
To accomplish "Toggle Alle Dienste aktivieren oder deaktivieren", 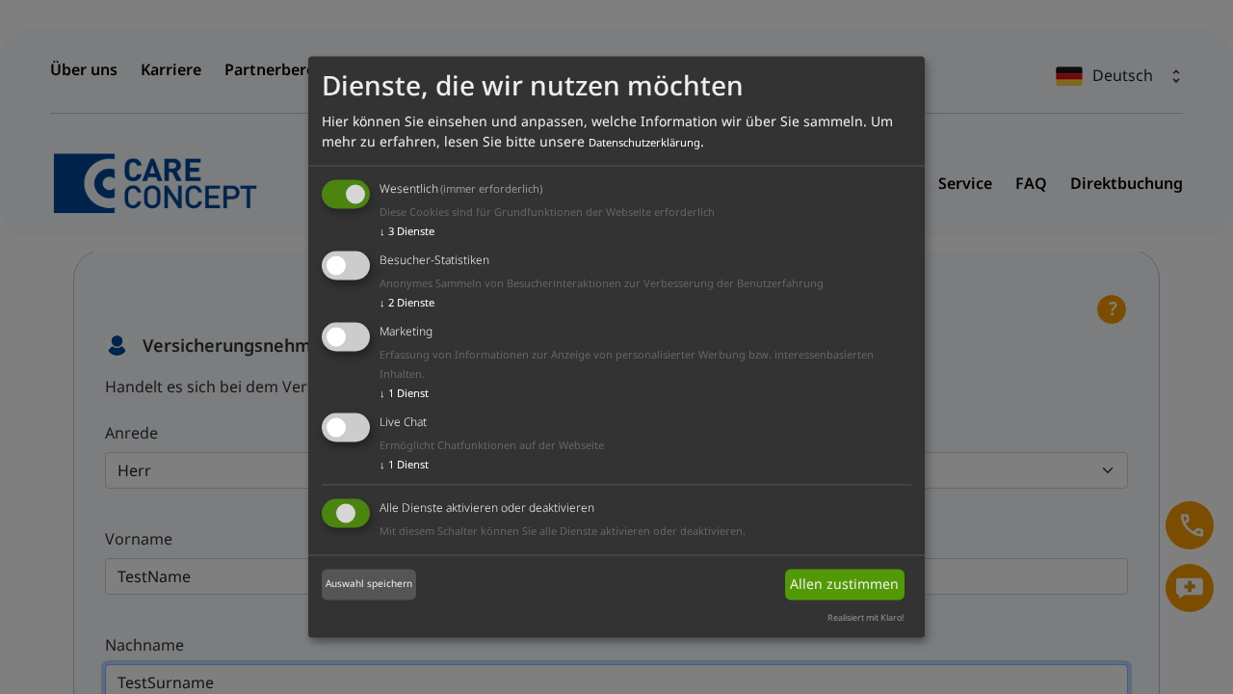I will [346, 513].
